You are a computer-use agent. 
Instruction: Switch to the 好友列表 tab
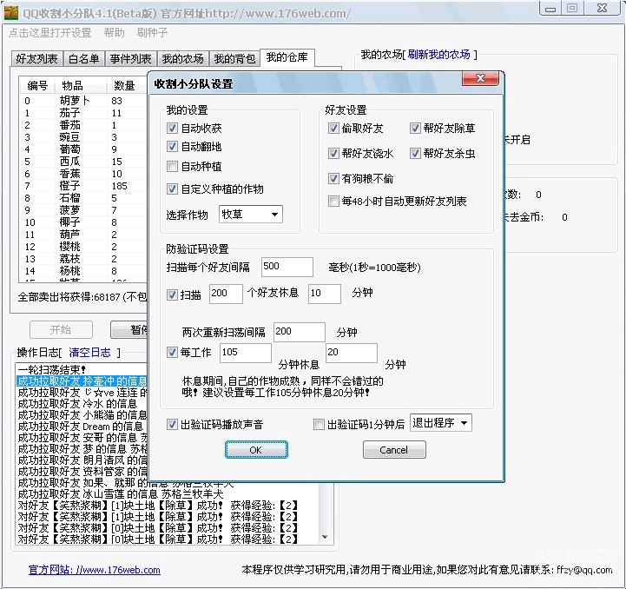pyautogui.click(x=36, y=59)
